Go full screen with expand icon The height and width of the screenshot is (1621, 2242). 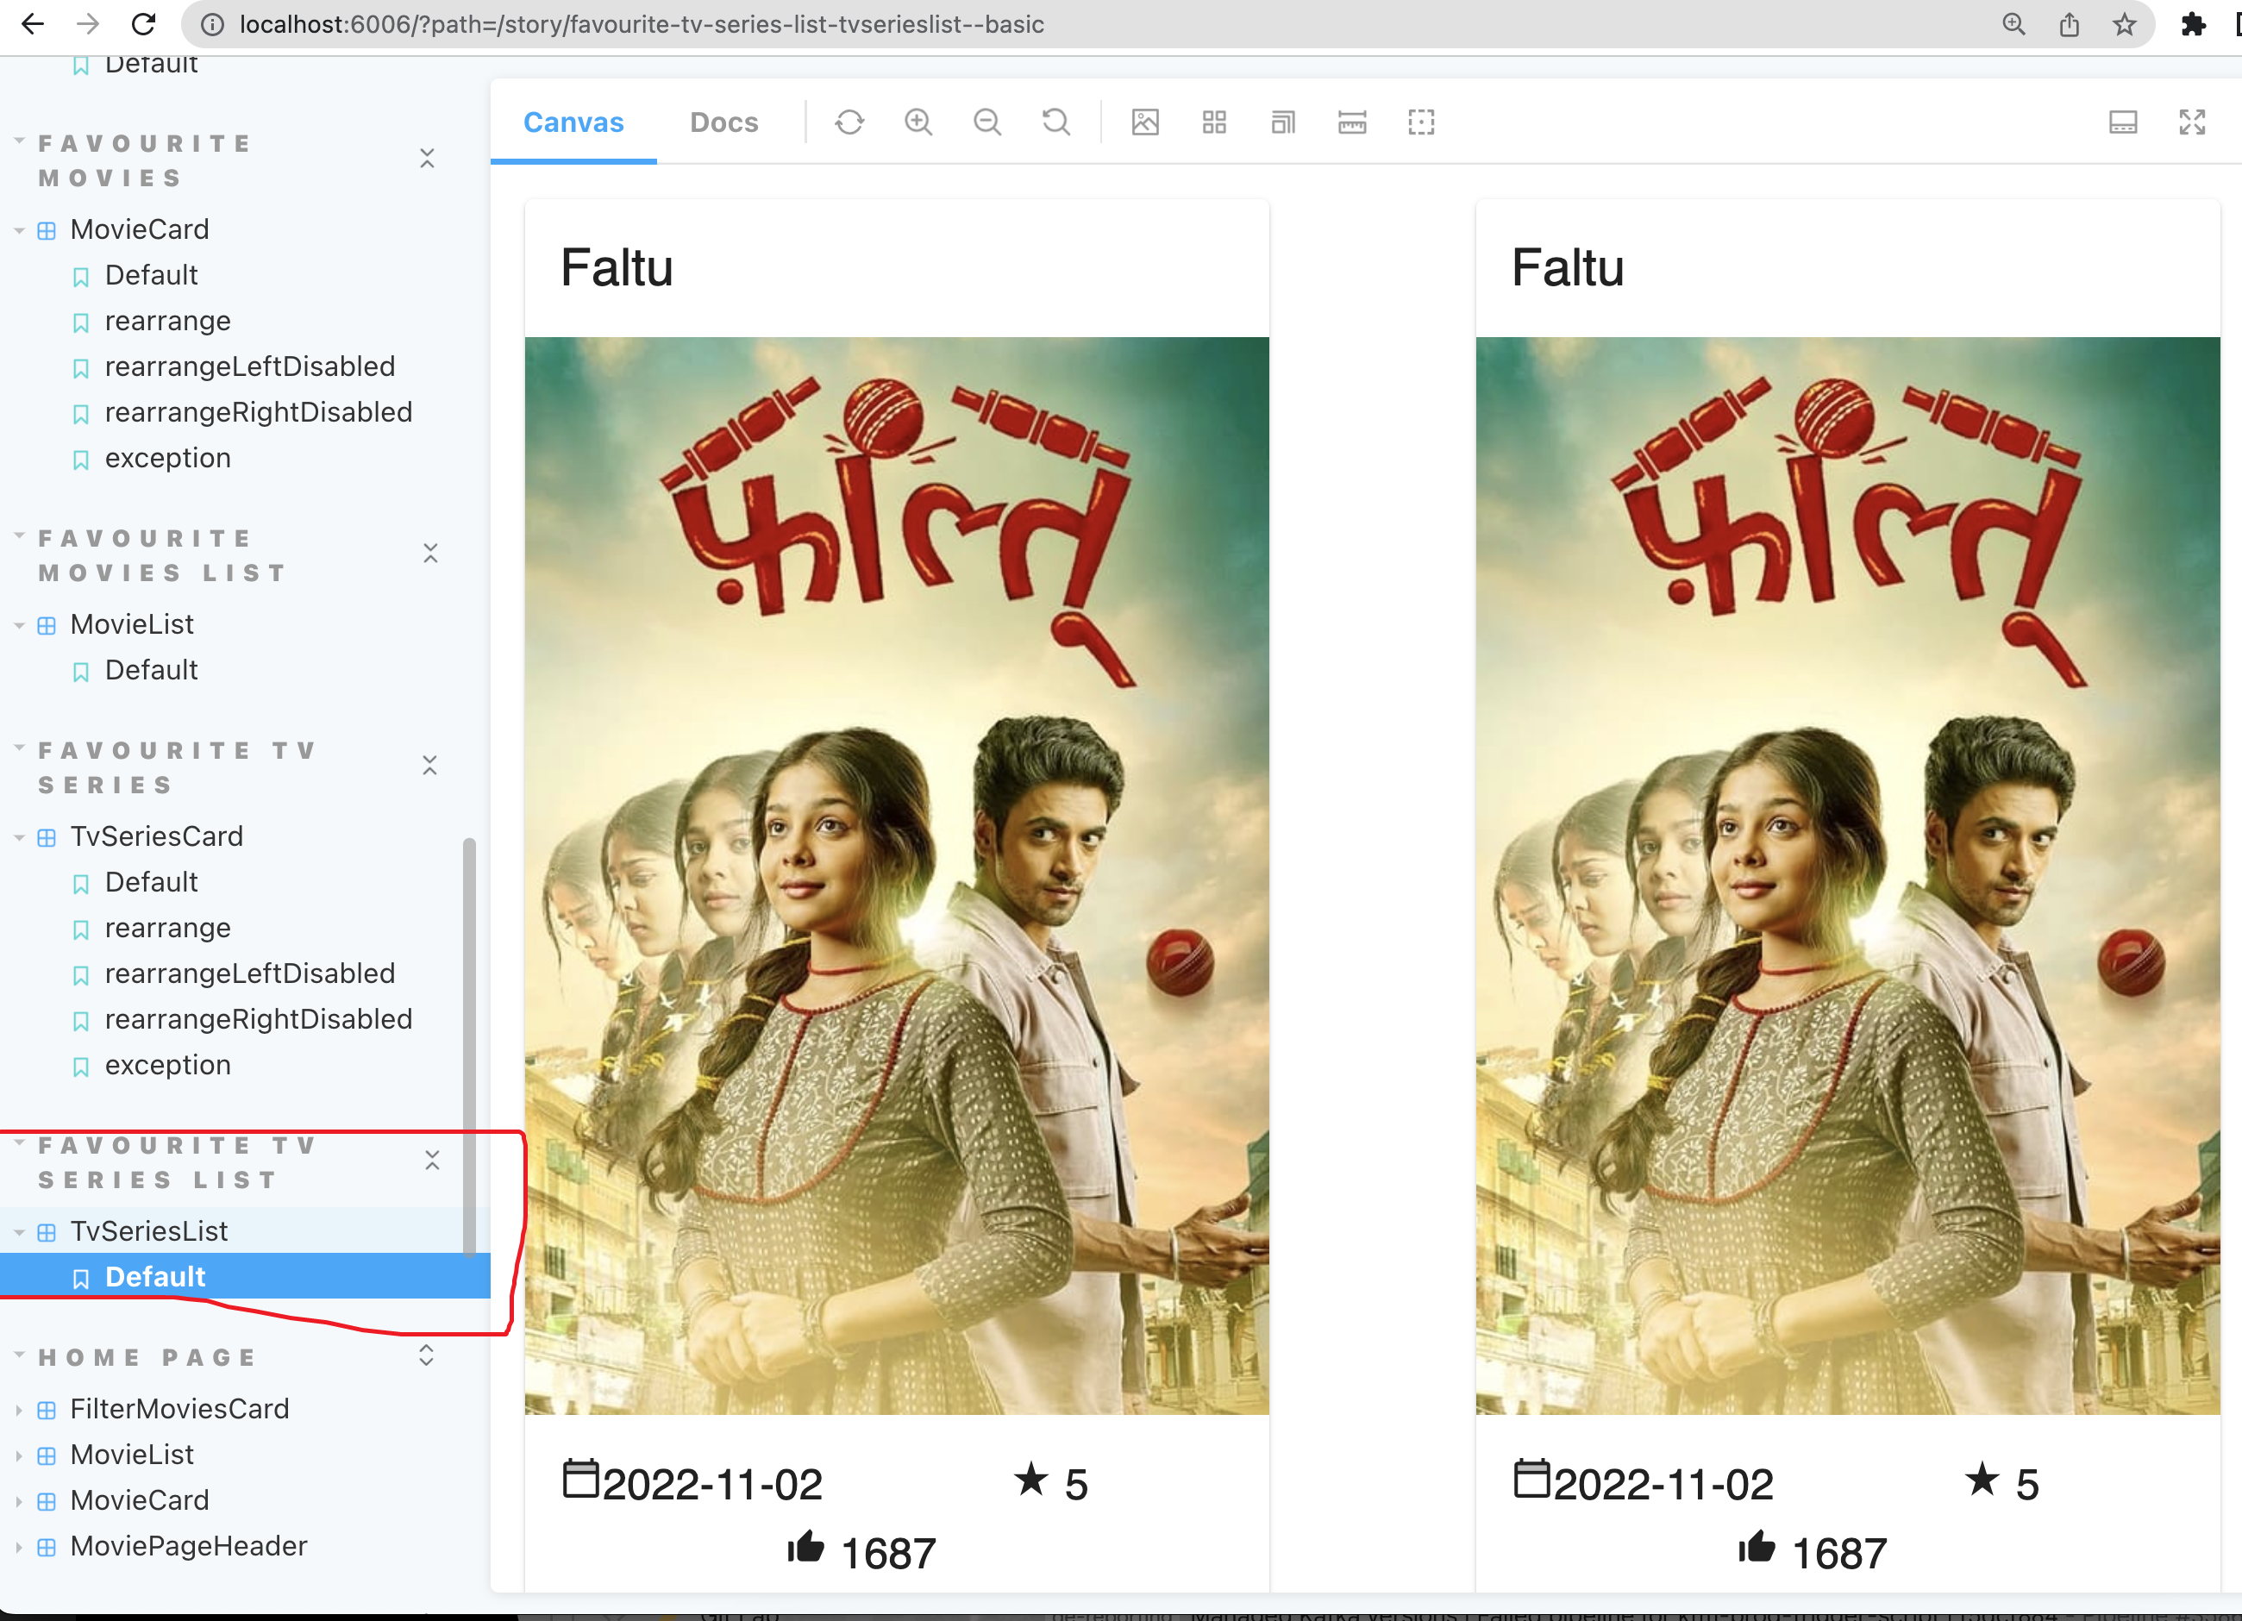[2192, 122]
